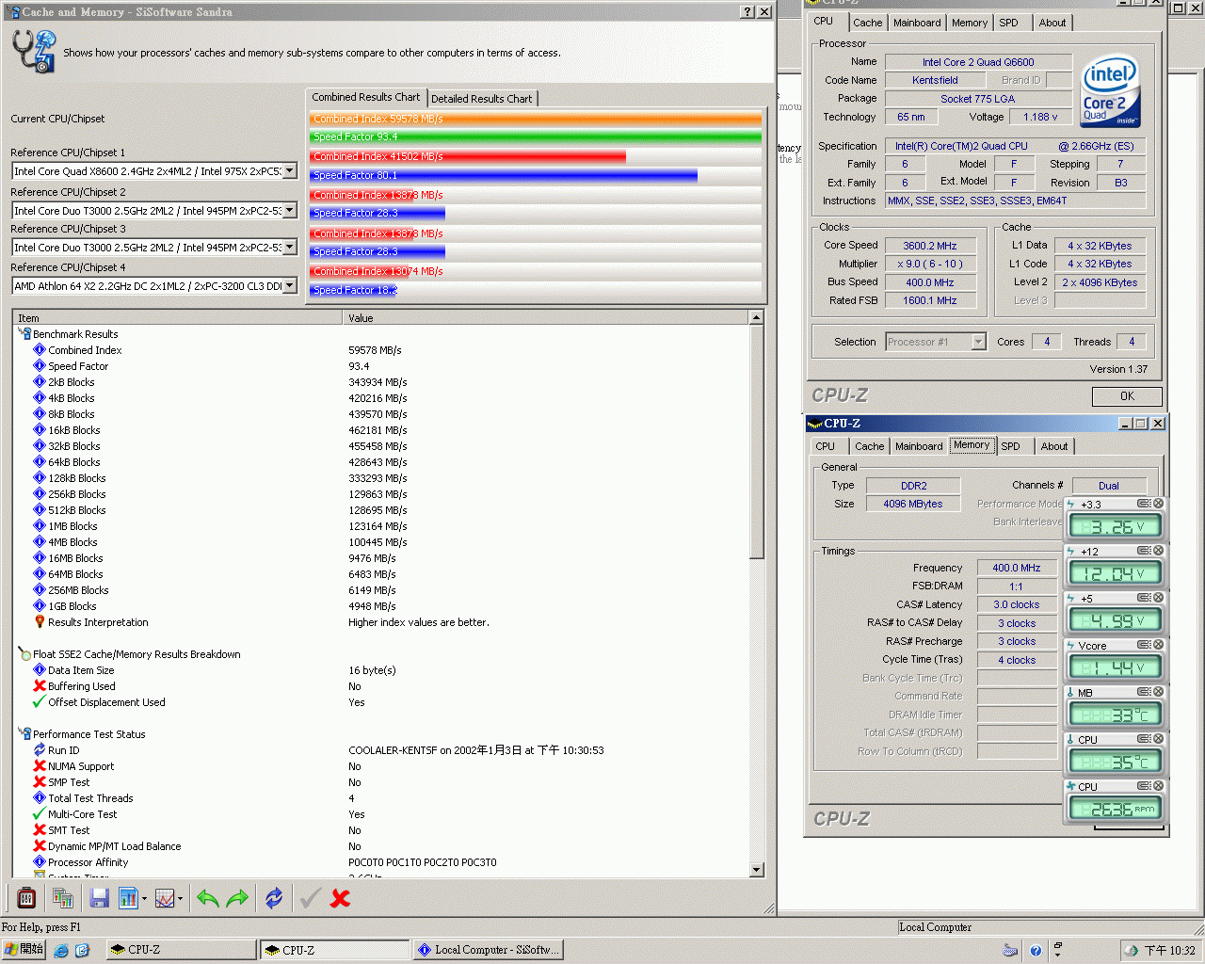Open the Reference CPU/Chipset 1 dropdown
Viewport: 1205px width, 964px height.
coord(290,171)
